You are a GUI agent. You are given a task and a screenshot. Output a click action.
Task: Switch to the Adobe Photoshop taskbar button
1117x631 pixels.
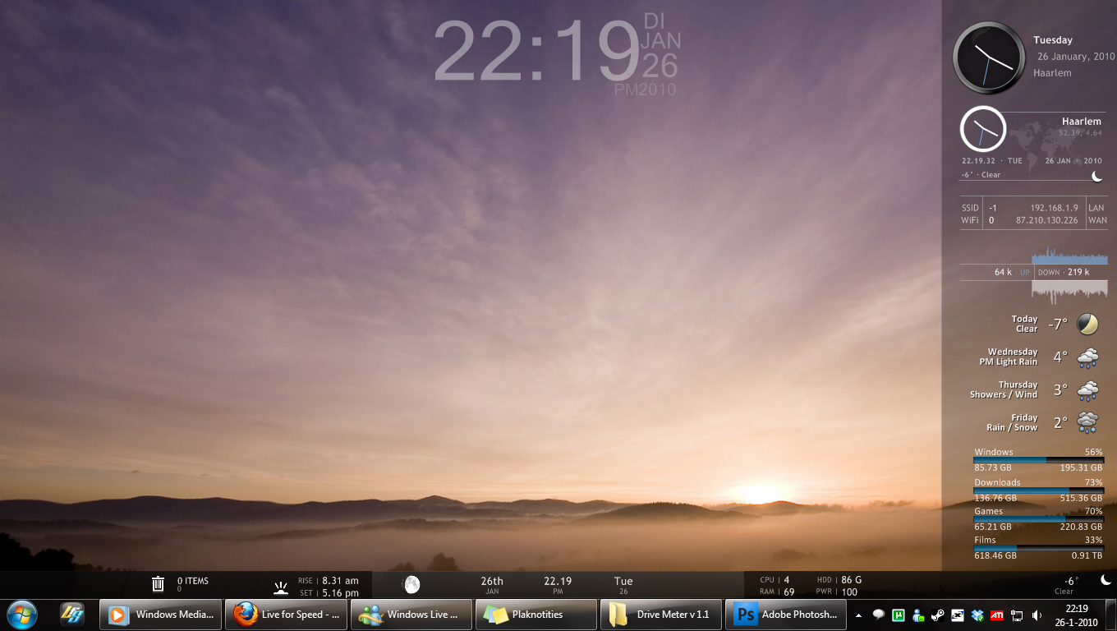[x=786, y=615]
